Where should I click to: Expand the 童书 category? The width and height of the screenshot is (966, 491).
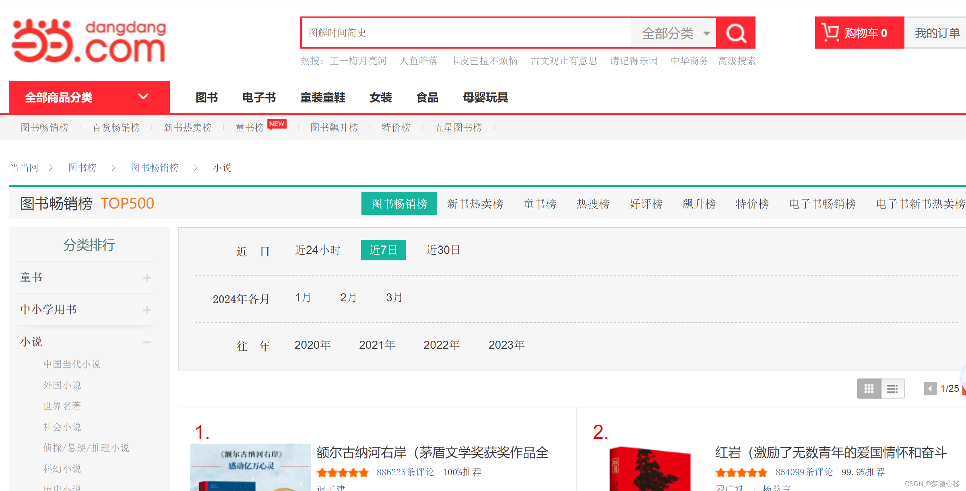147,278
